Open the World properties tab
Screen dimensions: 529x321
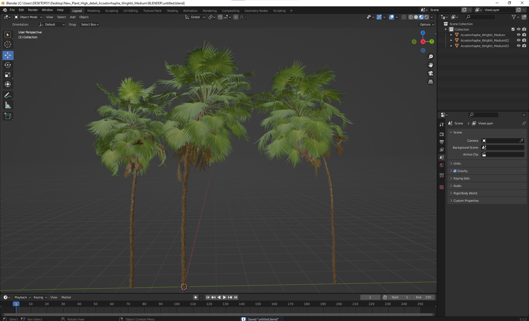[441, 165]
